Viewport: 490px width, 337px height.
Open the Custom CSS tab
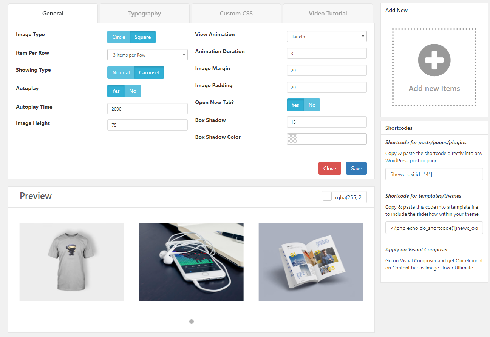coord(236,14)
